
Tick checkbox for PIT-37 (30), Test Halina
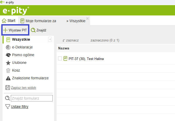click(60, 59)
